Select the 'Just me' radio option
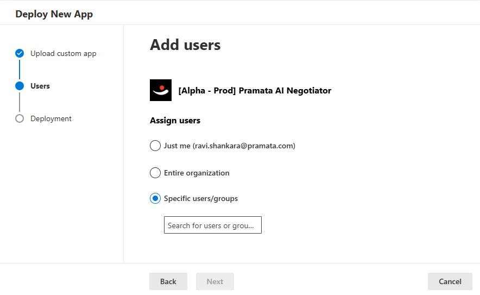Viewport: 480px width, 295px height. point(155,146)
